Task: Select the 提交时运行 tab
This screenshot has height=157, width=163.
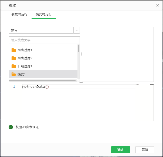Action: pos(43,14)
